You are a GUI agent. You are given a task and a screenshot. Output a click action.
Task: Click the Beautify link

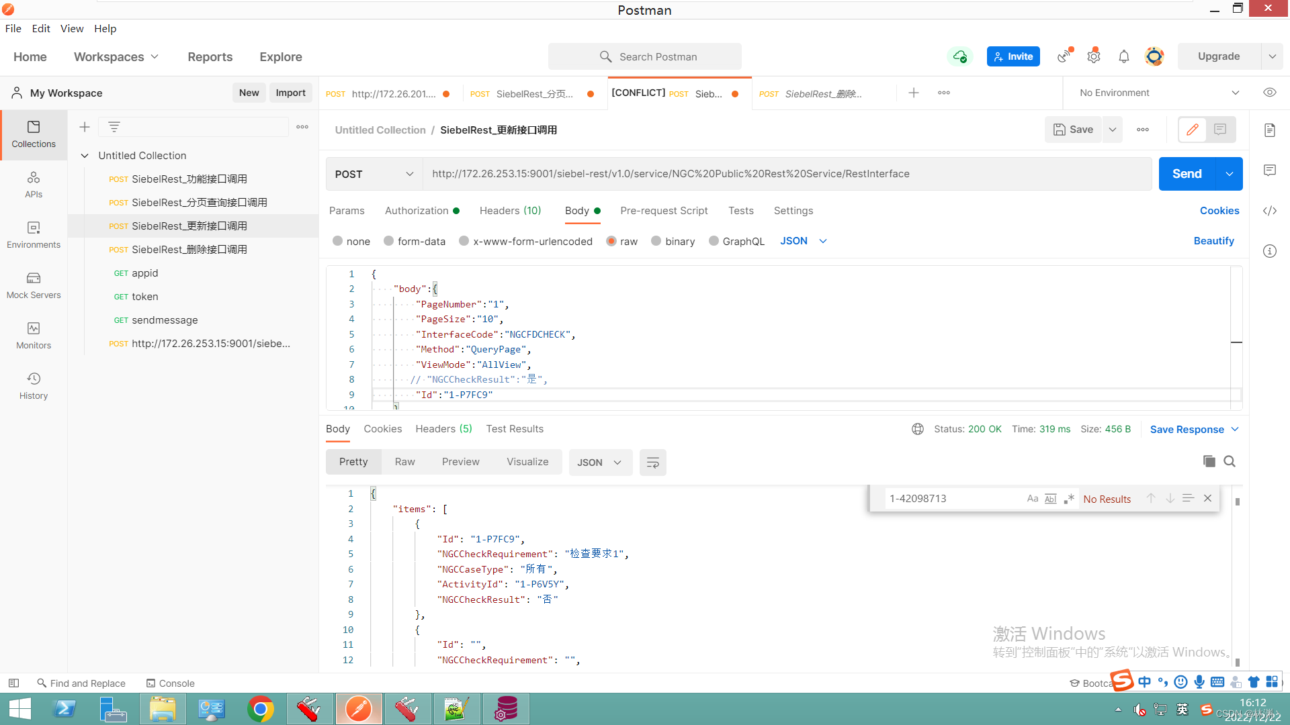pos(1213,241)
